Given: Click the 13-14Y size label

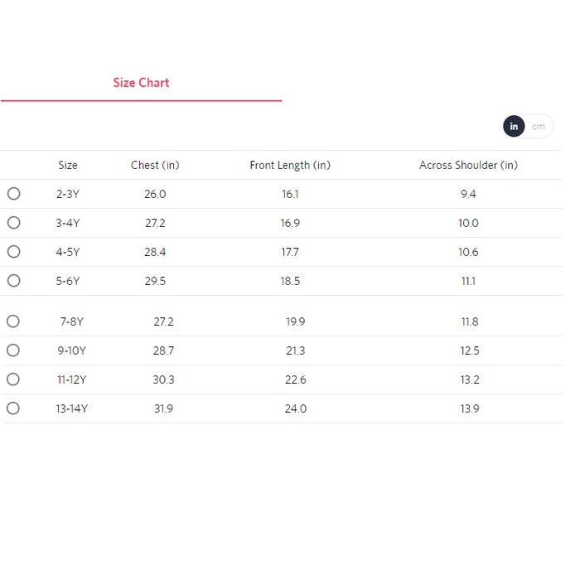Looking at the screenshot, I should point(72,408).
